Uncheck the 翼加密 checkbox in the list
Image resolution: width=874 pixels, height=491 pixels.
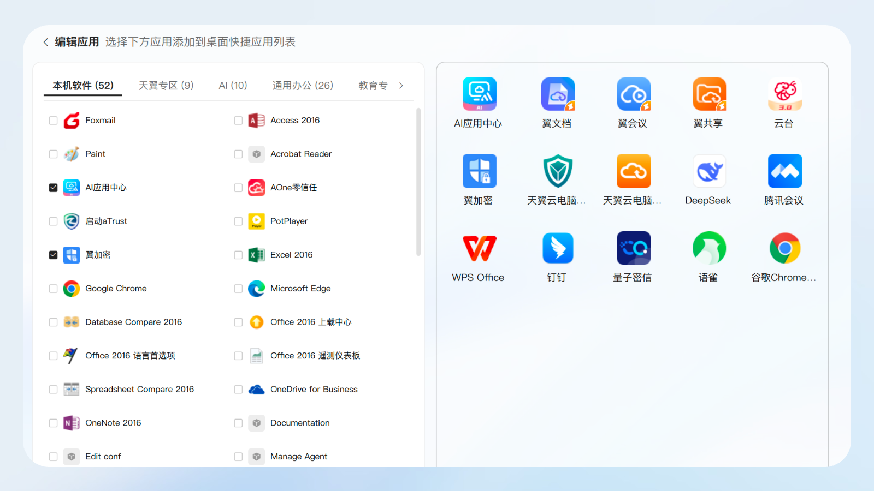(53, 255)
